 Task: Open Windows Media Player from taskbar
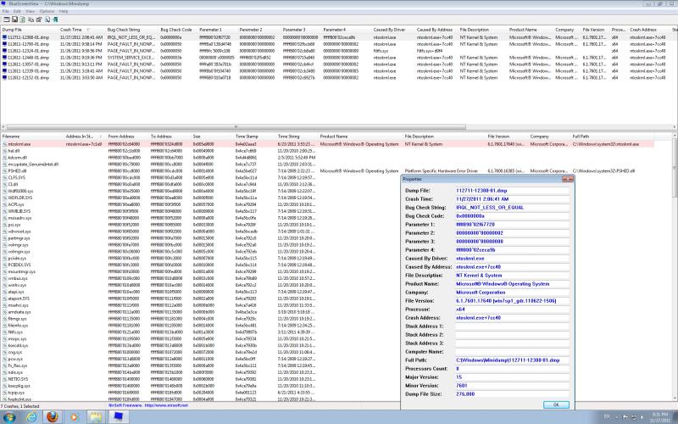click(x=74, y=417)
